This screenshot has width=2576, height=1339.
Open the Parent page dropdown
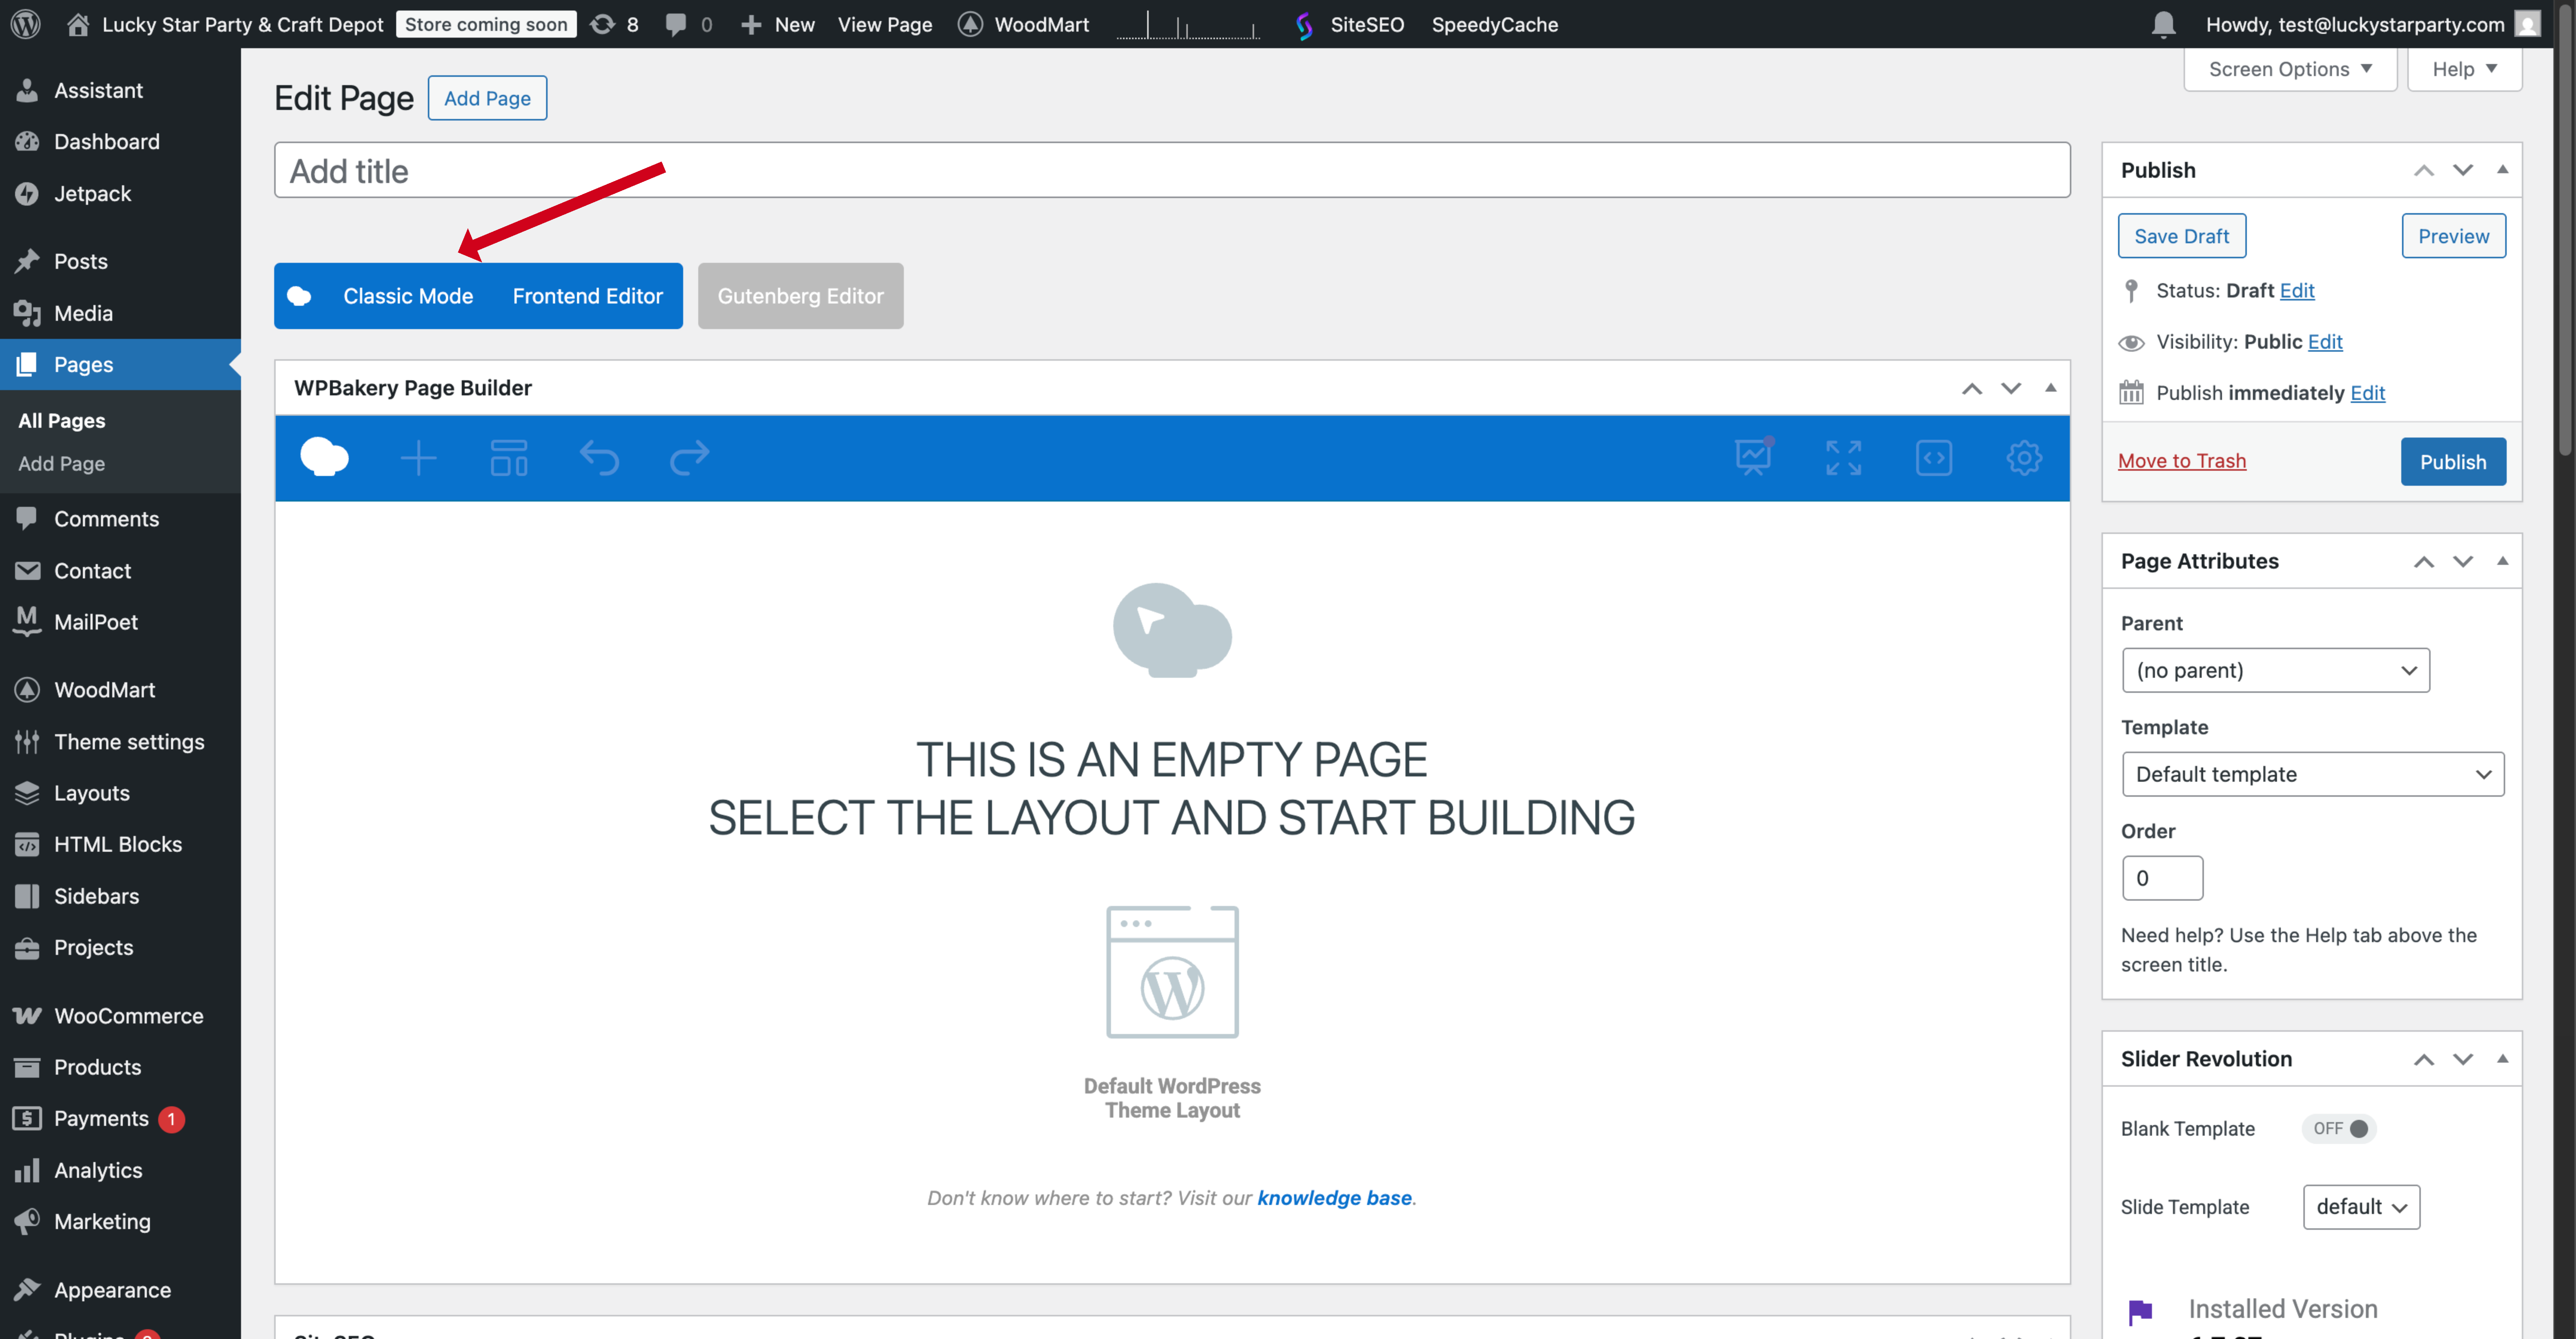pos(2275,670)
